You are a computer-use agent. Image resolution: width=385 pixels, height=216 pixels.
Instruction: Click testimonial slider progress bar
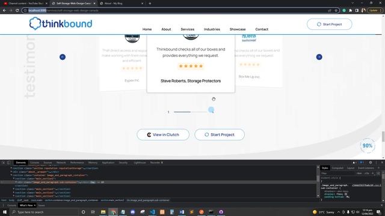tap(190, 112)
